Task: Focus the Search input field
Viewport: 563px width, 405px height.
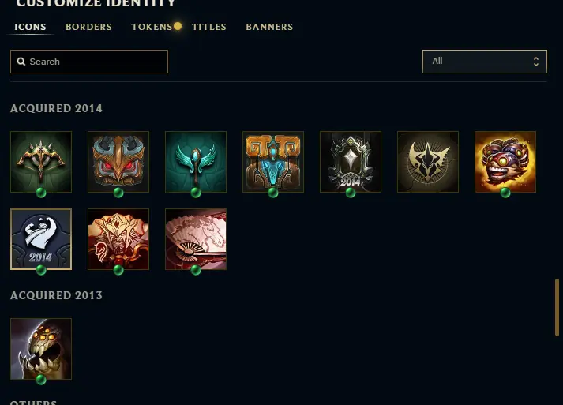Action: [x=89, y=62]
